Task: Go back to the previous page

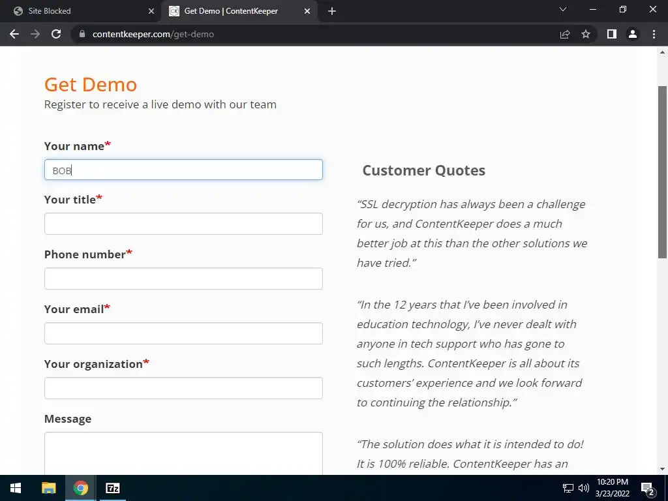Action: tap(14, 34)
